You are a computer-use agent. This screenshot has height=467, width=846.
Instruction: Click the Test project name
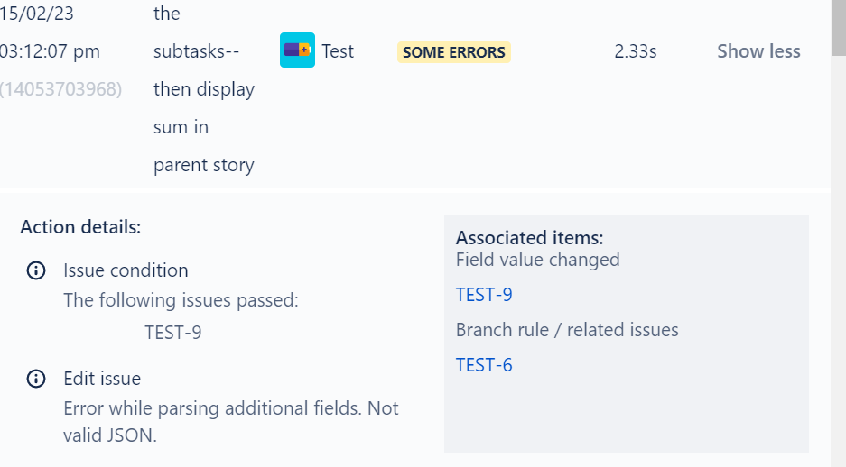tap(338, 51)
